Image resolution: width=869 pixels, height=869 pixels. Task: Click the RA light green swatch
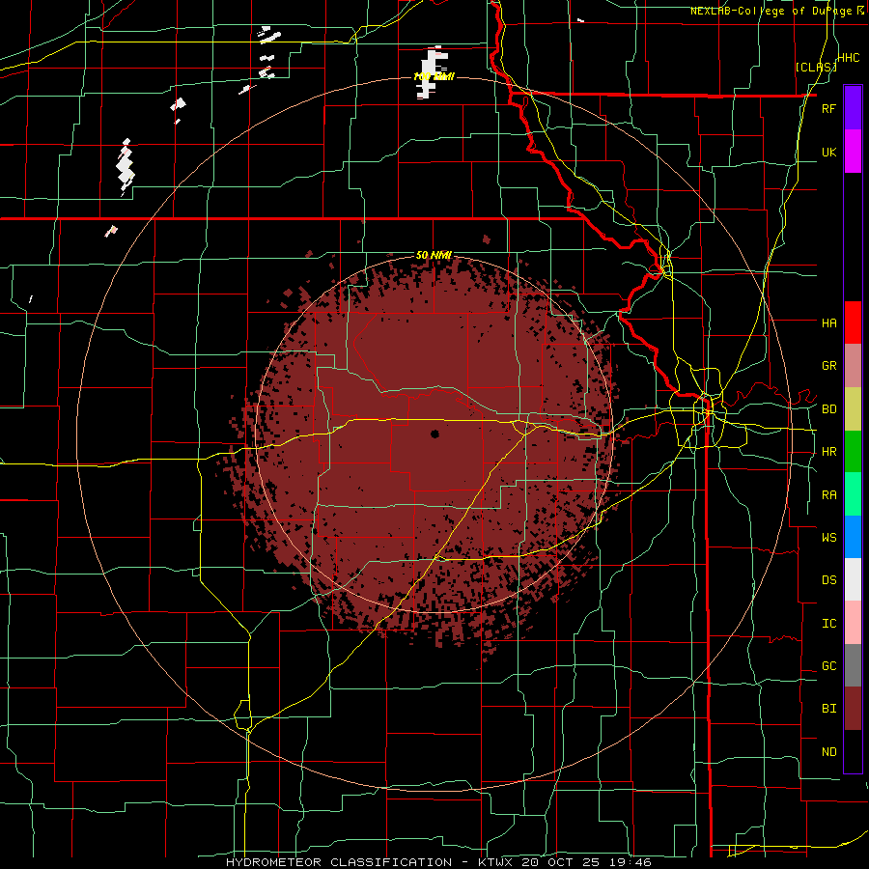tap(853, 494)
